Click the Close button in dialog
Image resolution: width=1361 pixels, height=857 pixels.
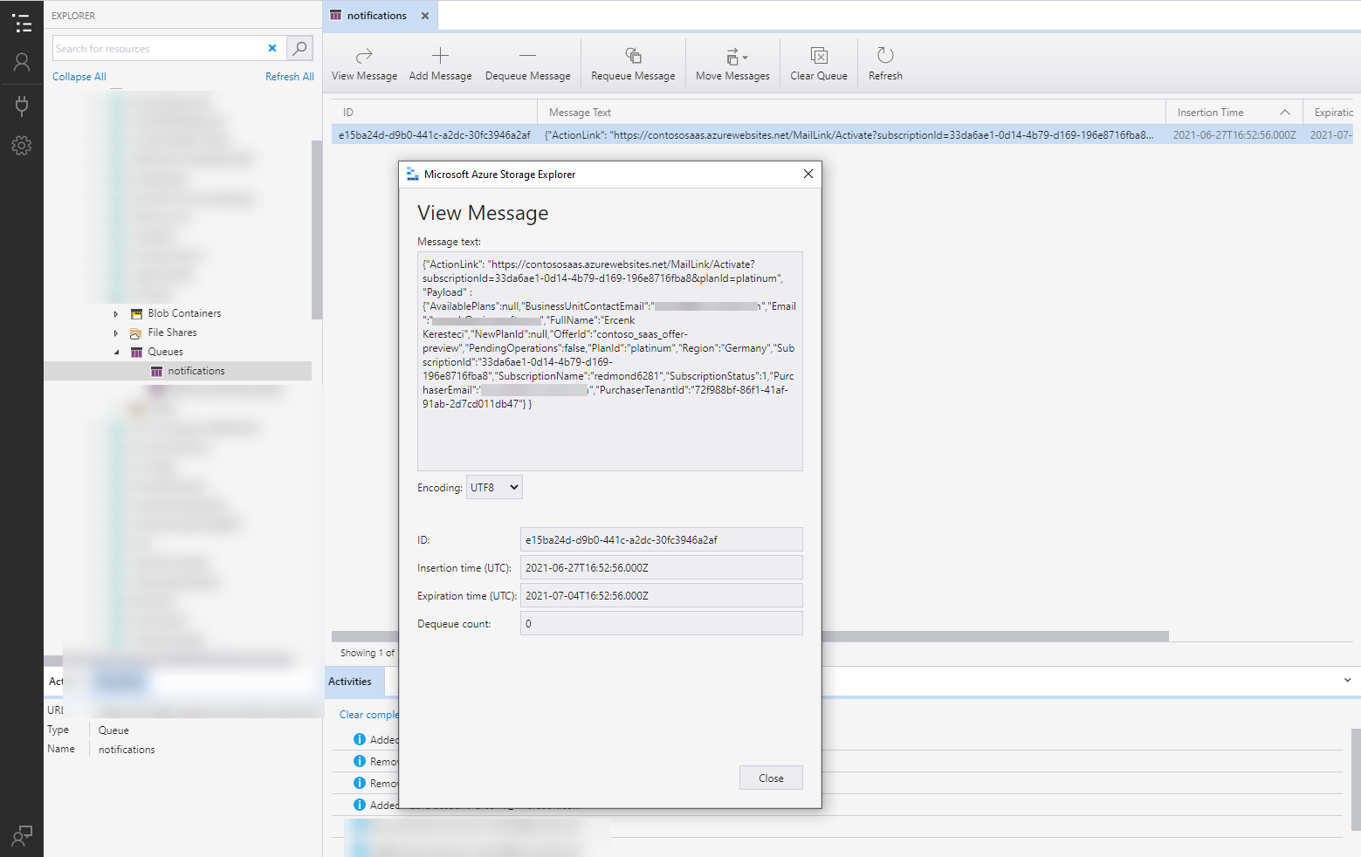click(771, 778)
